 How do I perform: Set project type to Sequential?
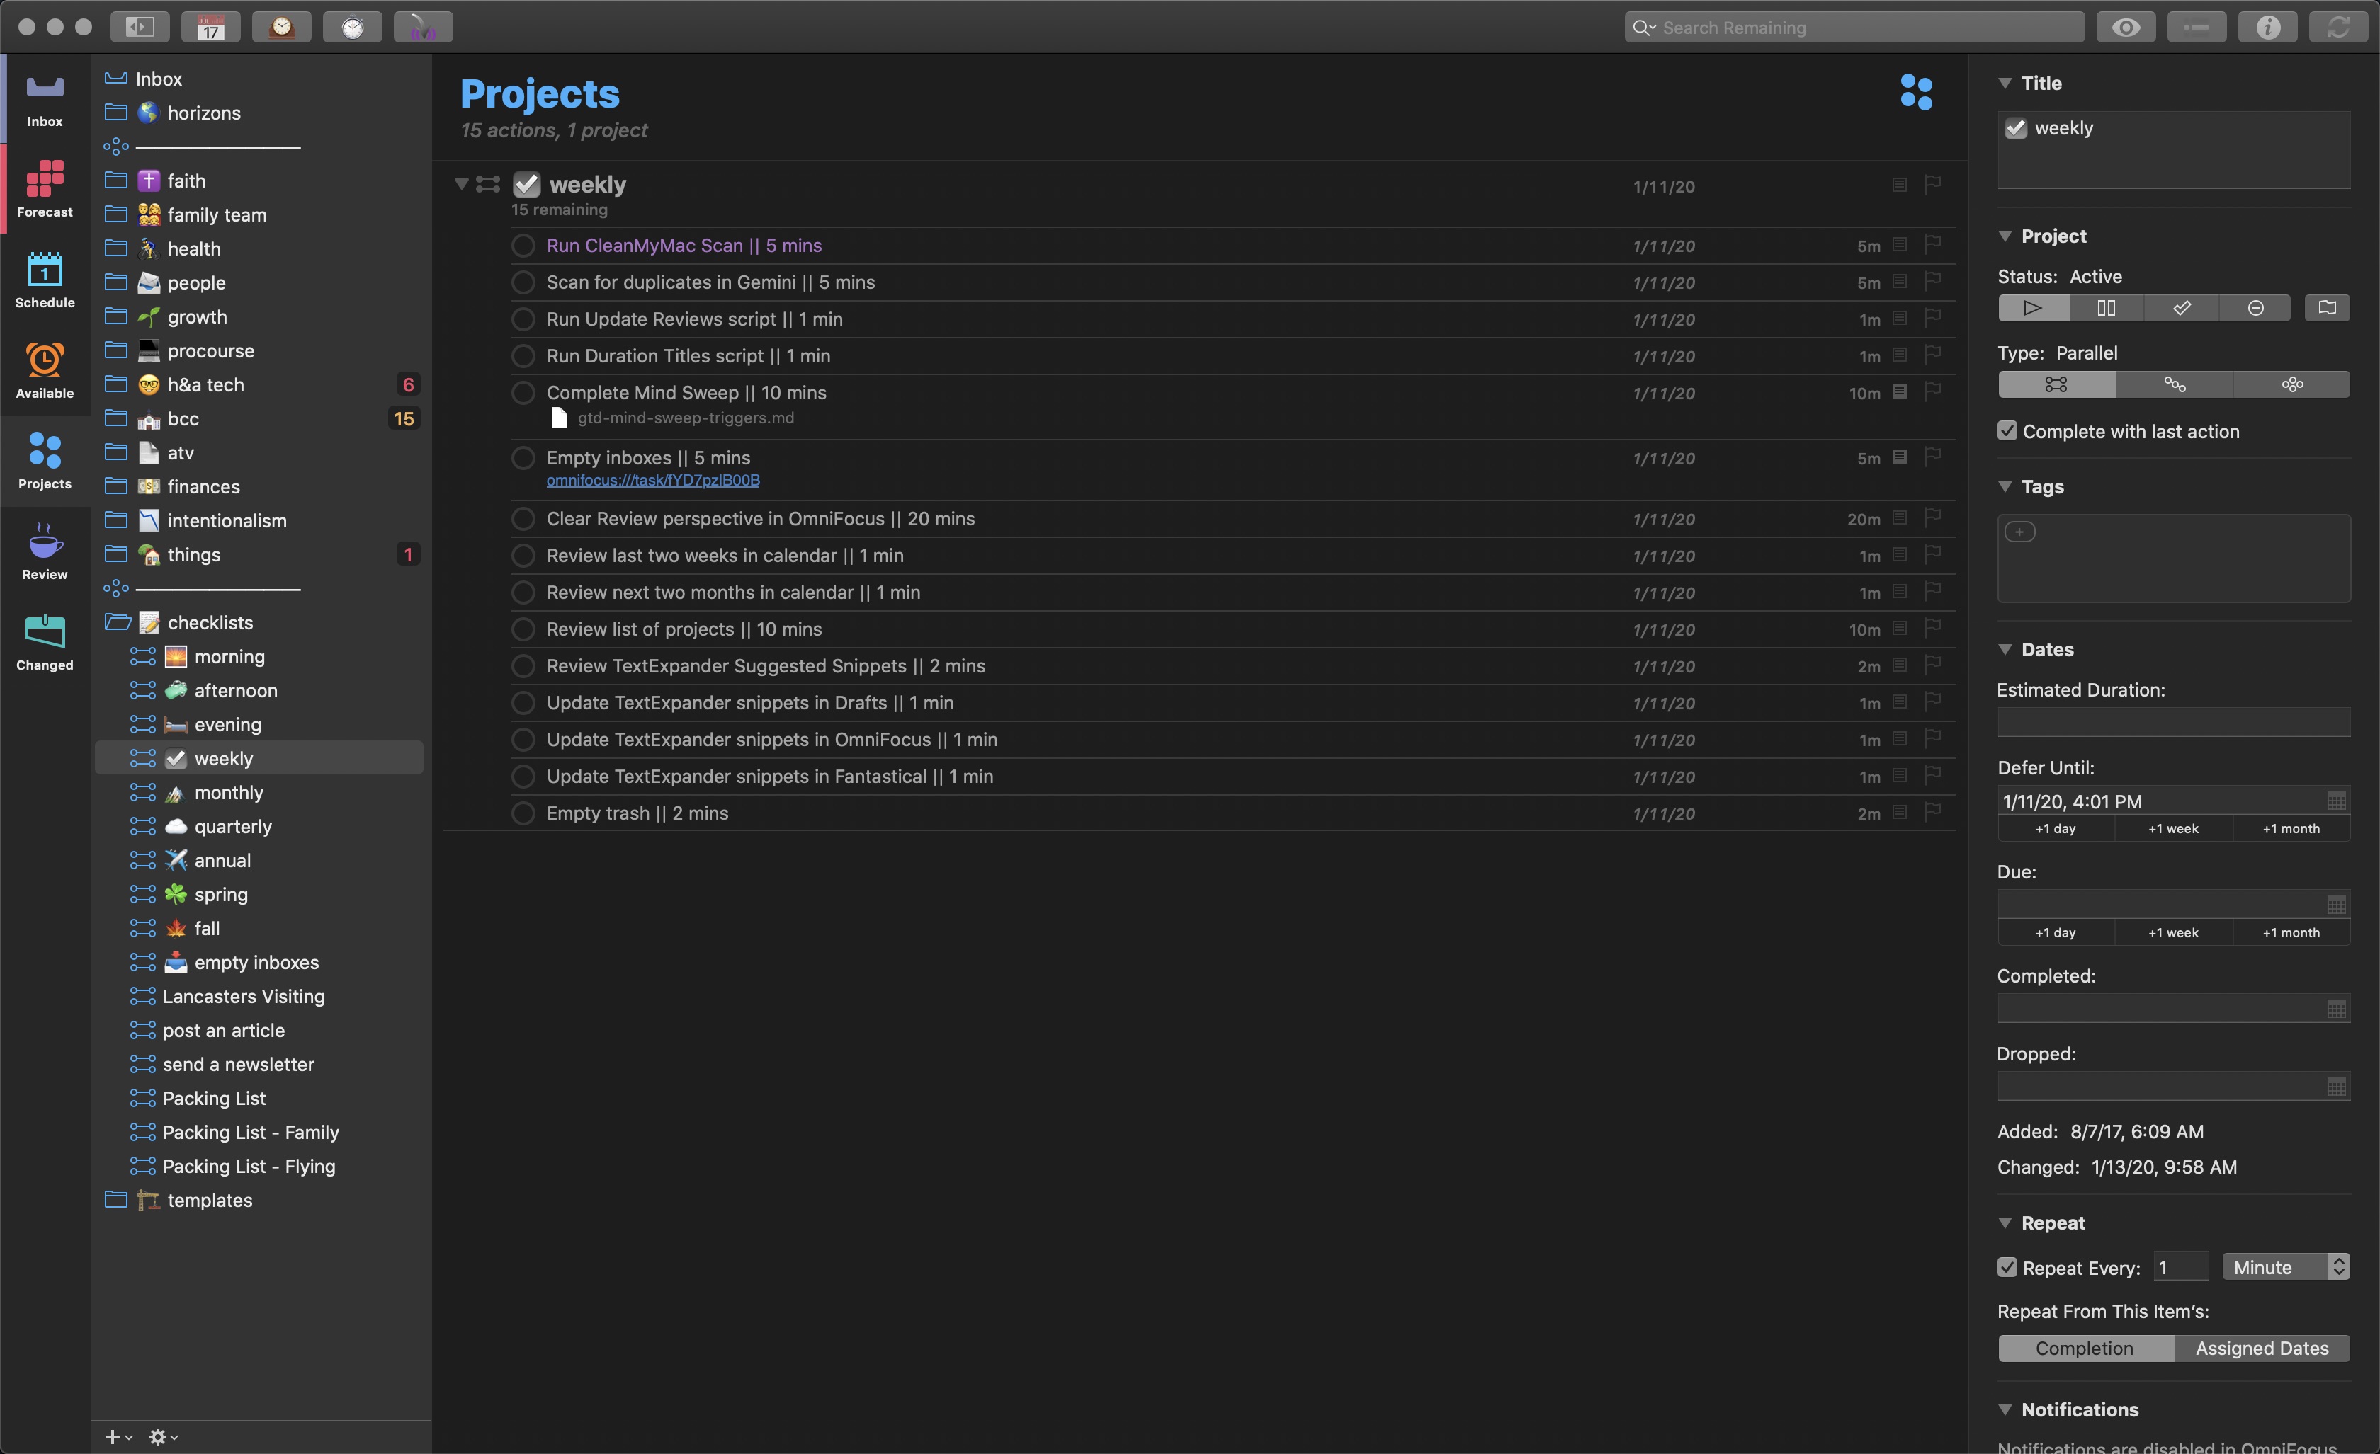click(2173, 384)
